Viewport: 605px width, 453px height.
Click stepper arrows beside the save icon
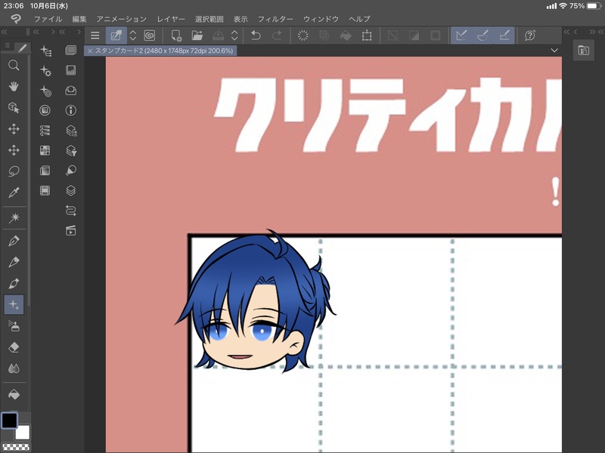(234, 35)
